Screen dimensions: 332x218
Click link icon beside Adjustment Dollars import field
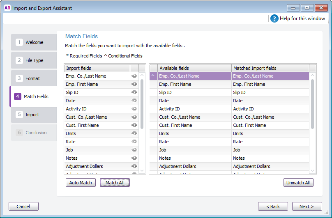pyautogui.click(x=134, y=166)
